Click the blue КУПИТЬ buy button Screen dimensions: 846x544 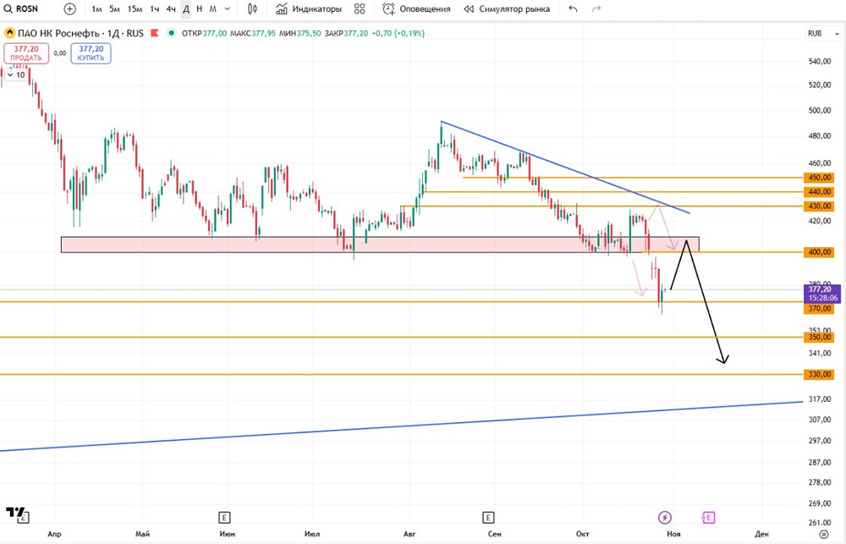pyautogui.click(x=90, y=53)
